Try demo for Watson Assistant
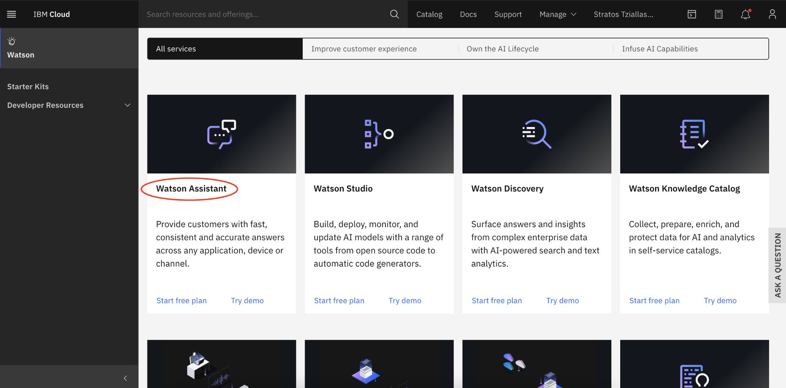This screenshot has height=388, width=786. (x=247, y=300)
